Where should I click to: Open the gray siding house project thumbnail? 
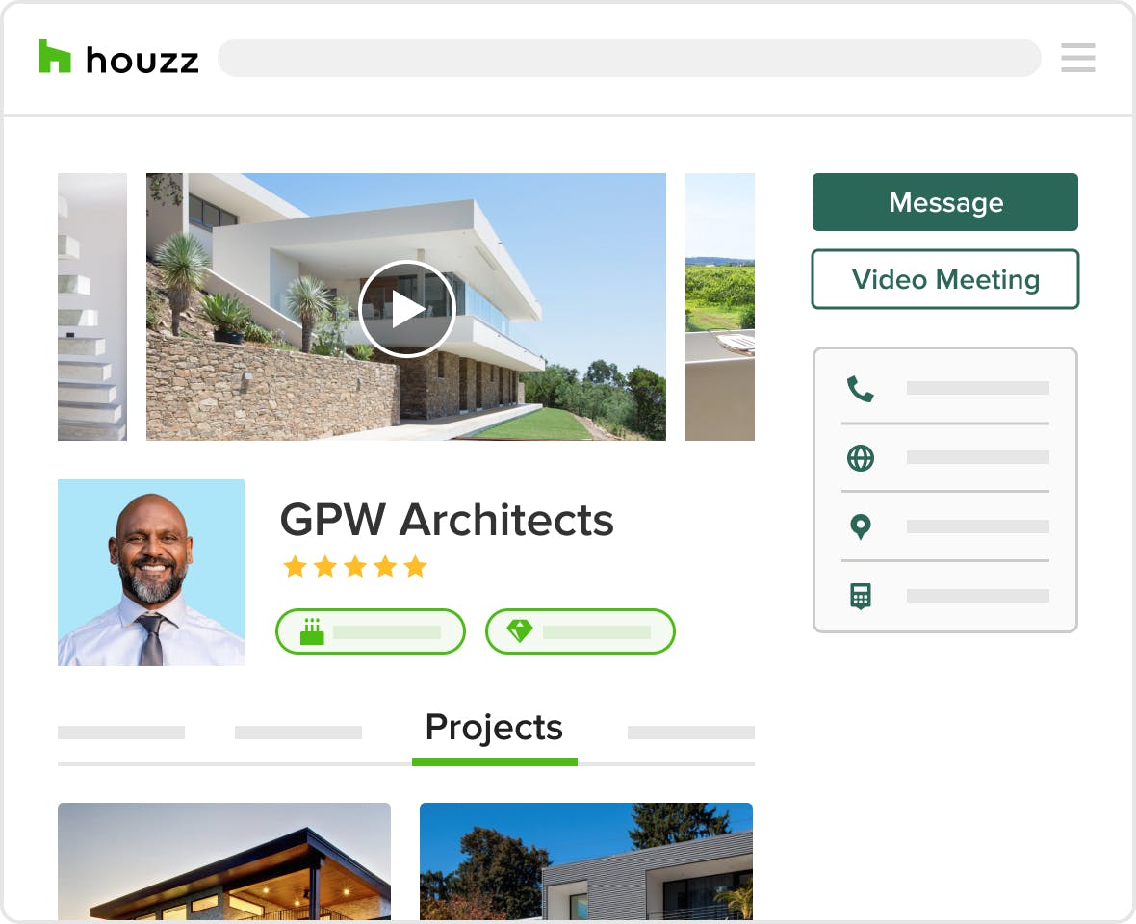pos(585,861)
